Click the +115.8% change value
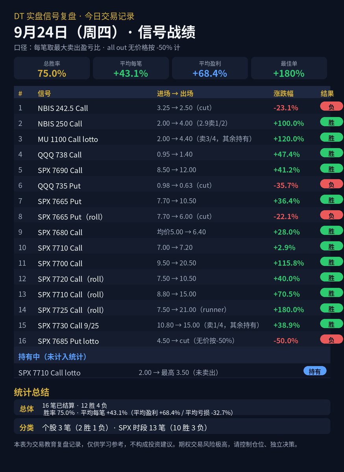This screenshot has height=472, width=344. coord(289,263)
